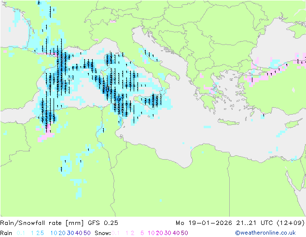Click the Snow legend value 0.1
Screen dimensions: 306x237
tap(115, 233)
